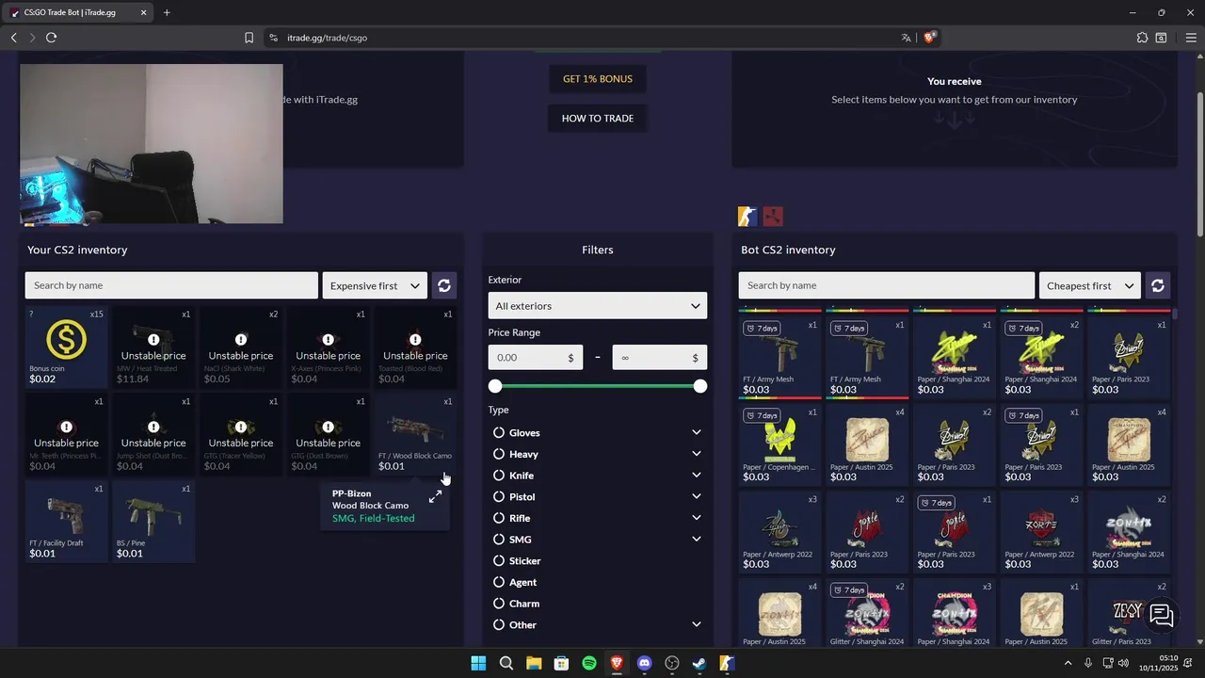Screen dimensions: 1205x678
Task: Select the MW / Heat Treated $11.84 item
Action: click(153, 347)
